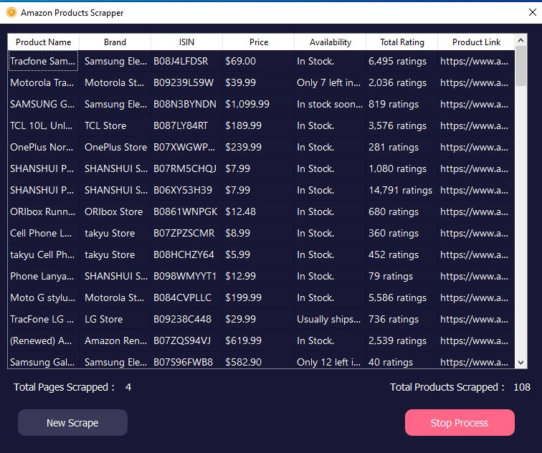This screenshot has height=453, width=542.
Task: Click the product link in the $69.00 row
Action: click(476, 61)
